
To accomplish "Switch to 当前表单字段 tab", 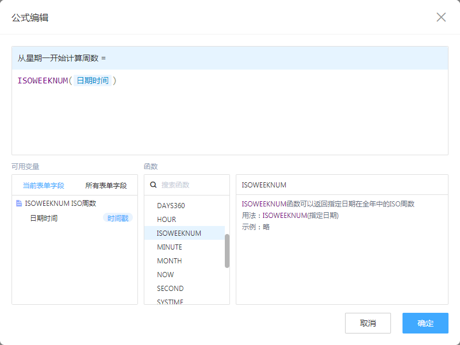I will (x=43, y=186).
